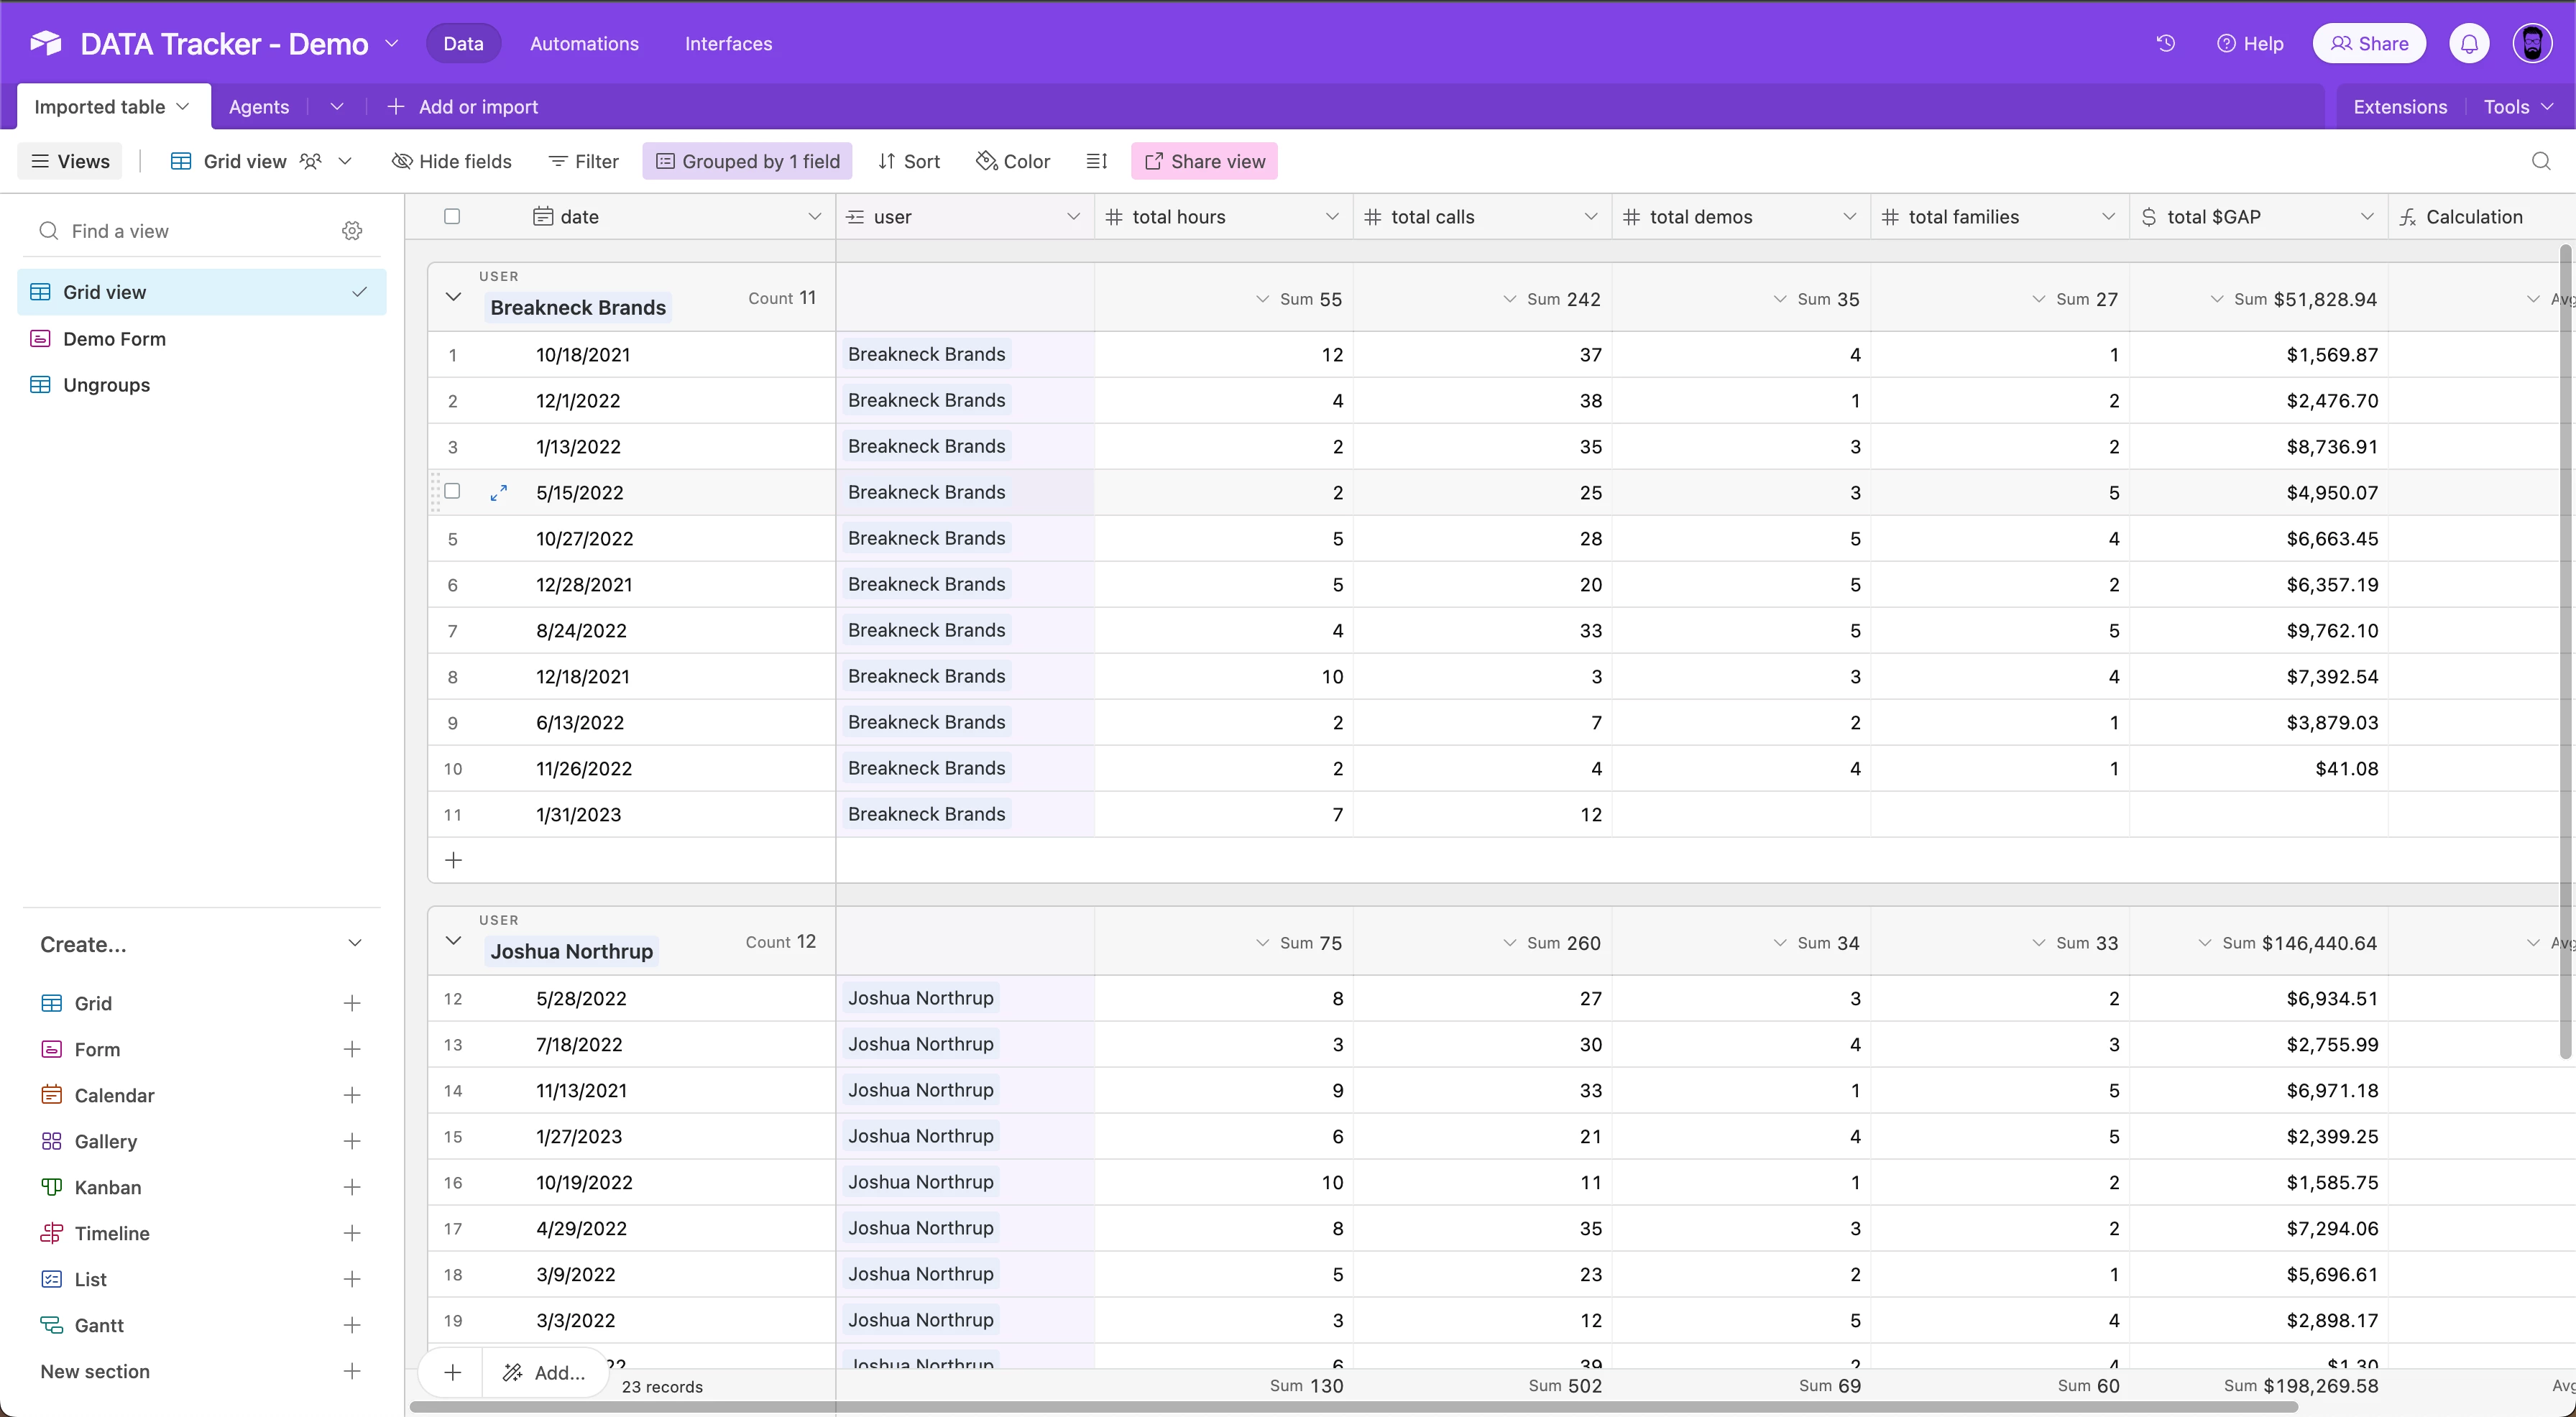2576x1417 pixels.
Task: Open the total hours column dropdown
Action: tap(1331, 217)
